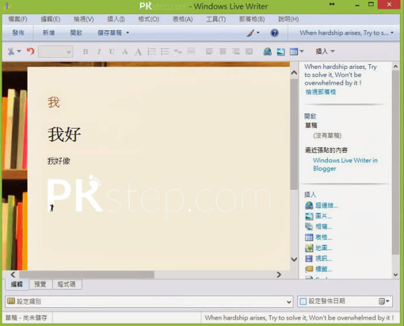Insert hyperlink from toolbar globe icon

point(268,51)
